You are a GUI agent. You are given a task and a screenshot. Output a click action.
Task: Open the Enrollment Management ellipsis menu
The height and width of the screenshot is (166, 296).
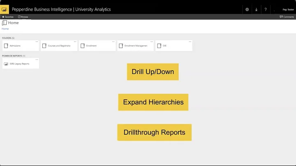click(152, 41)
